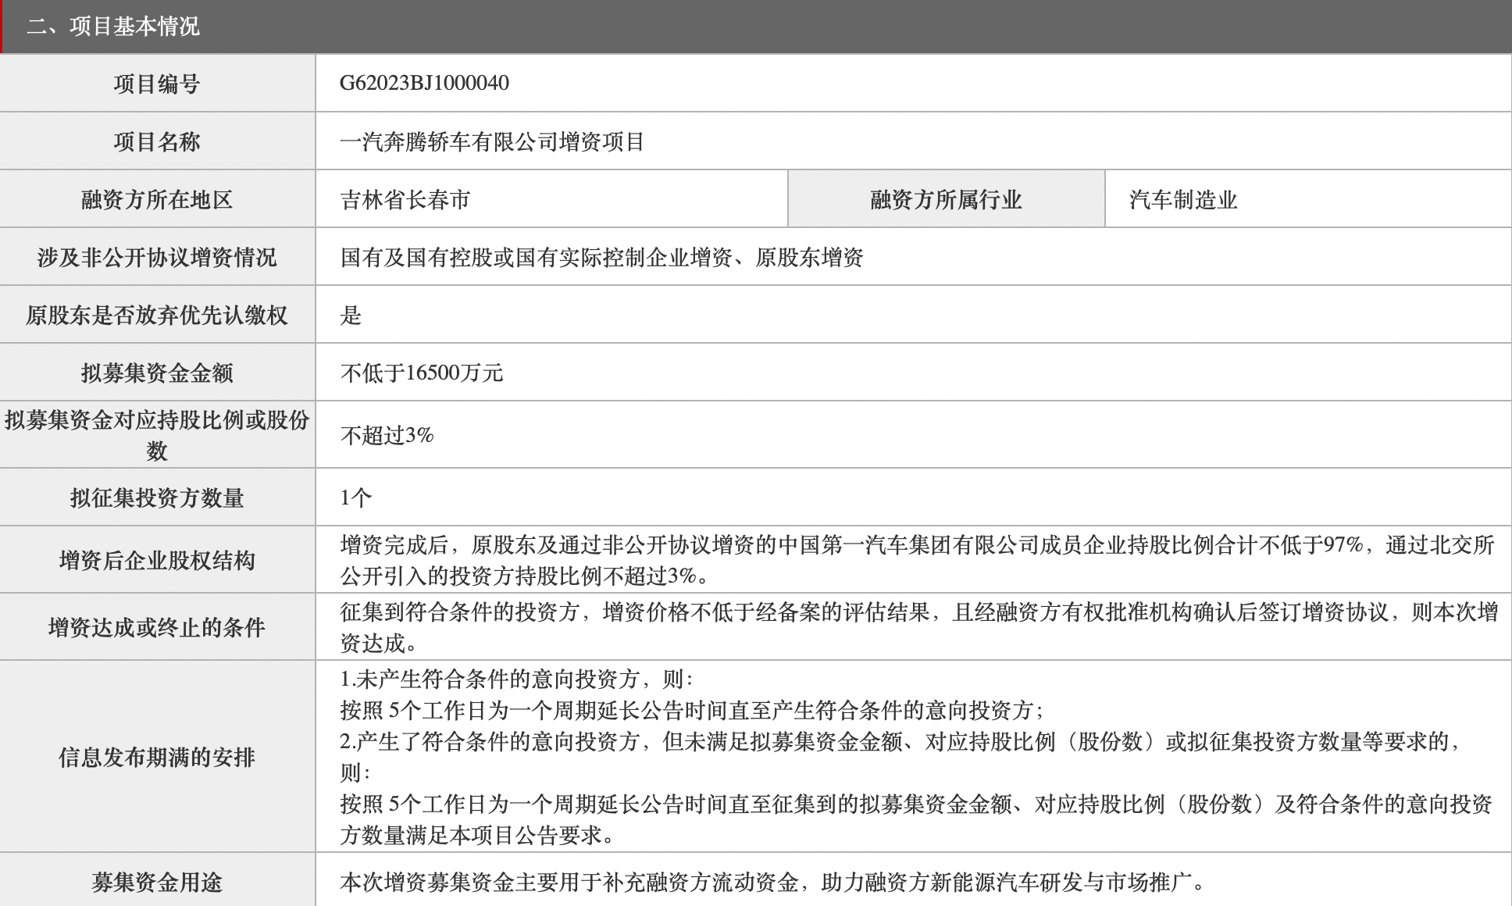Select the 融资方所在地区 label cell

coord(157,199)
